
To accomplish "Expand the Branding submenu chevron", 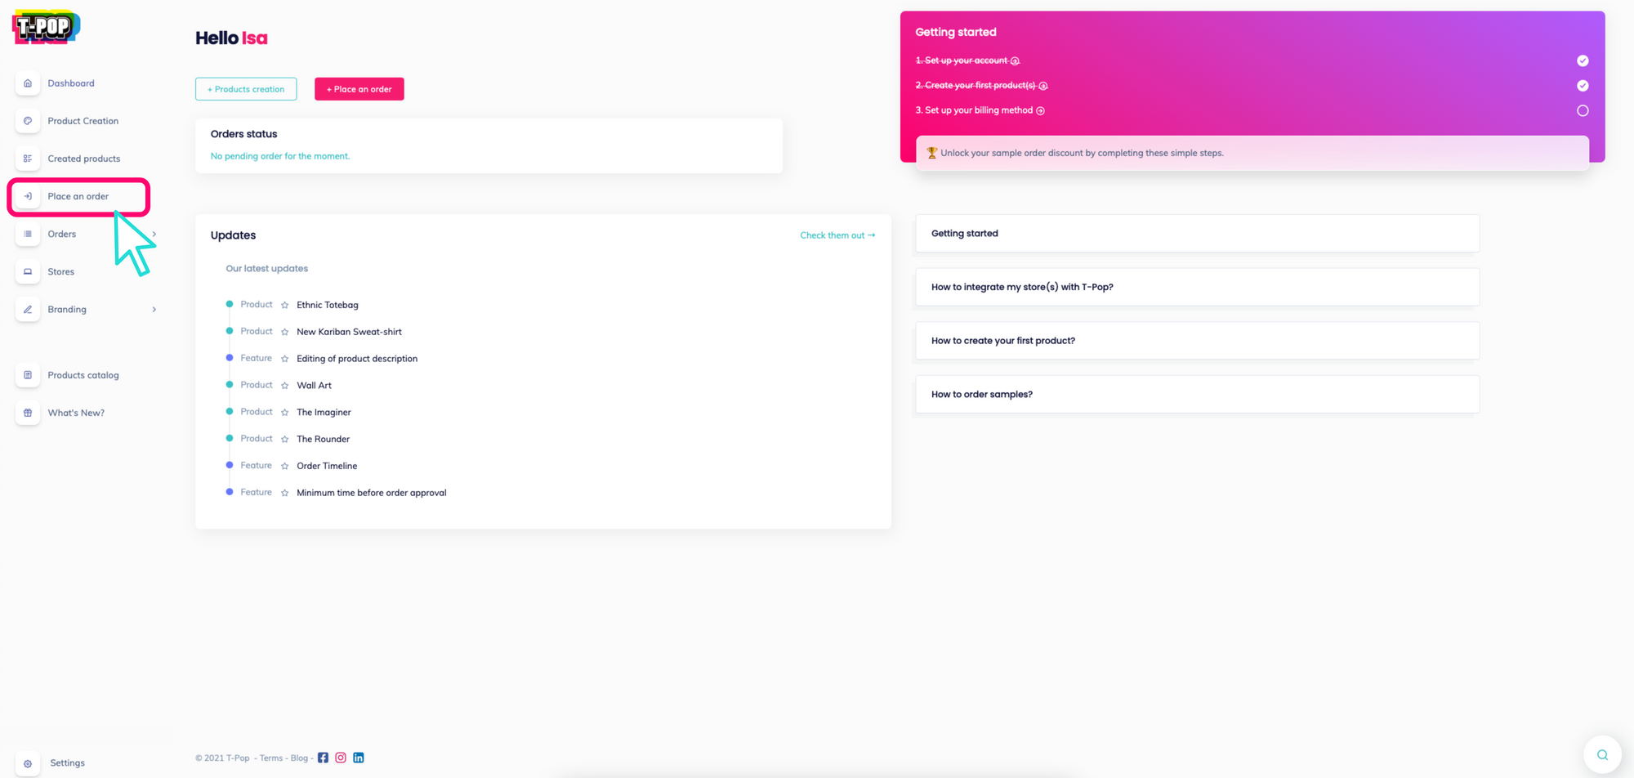I will click(x=154, y=310).
